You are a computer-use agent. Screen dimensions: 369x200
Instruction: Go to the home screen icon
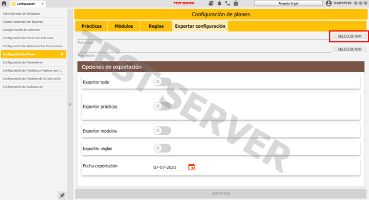(x=4, y=3)
